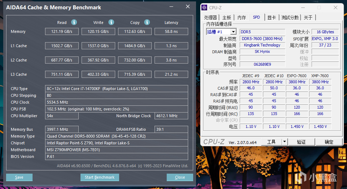This screenshot has height=189, width=347.
Task: Click the EXPO-7600 frequency 3800 MHz cell
Action: coord(297,82)
